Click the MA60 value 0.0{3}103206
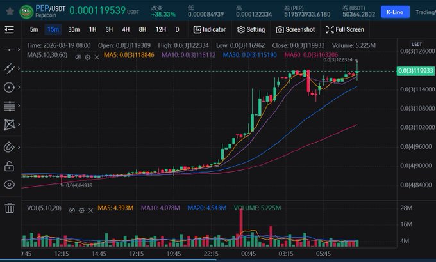The width and height of the screenshot is (436, 262). (311, 55)
